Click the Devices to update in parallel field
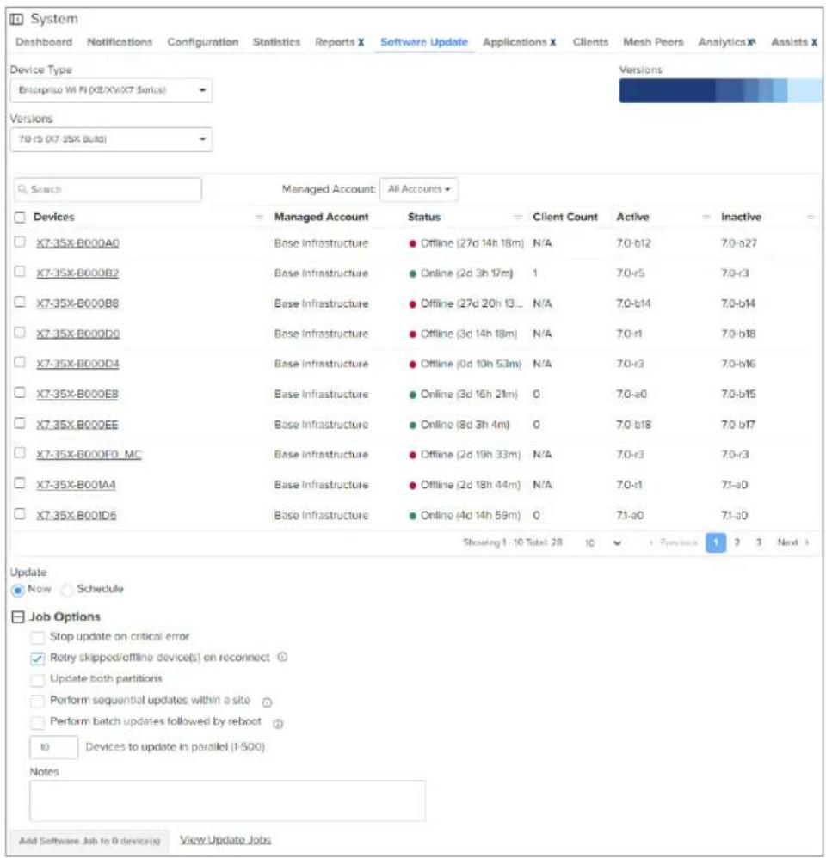 53,747
